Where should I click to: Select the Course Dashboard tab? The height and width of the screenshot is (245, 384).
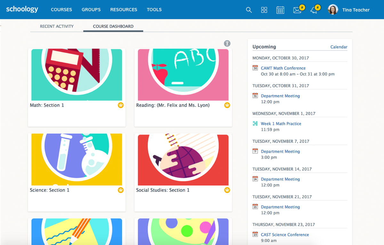pos(113,26)
